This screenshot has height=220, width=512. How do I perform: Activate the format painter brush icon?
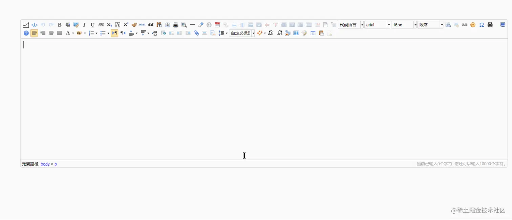(x=134, y=25)
